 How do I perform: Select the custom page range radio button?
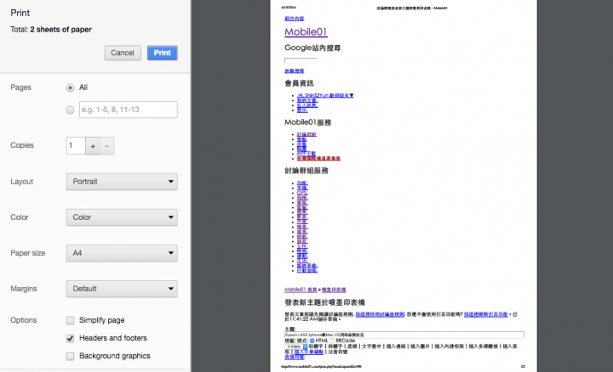pyautogui.click(x=70, y=110)
